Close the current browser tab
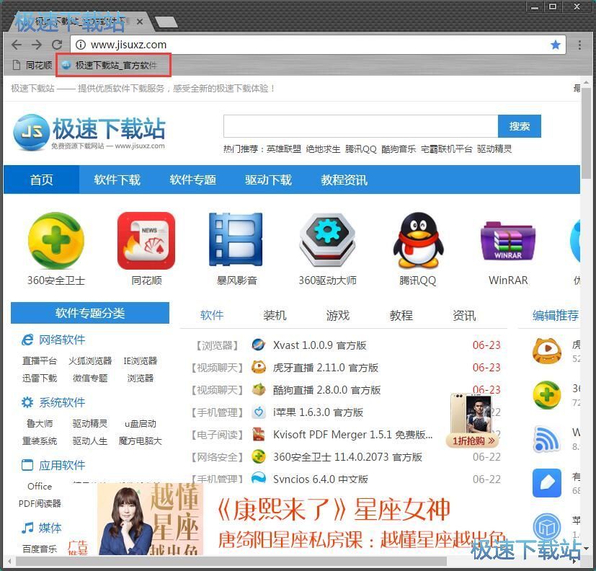 click(x=140, y=22)
